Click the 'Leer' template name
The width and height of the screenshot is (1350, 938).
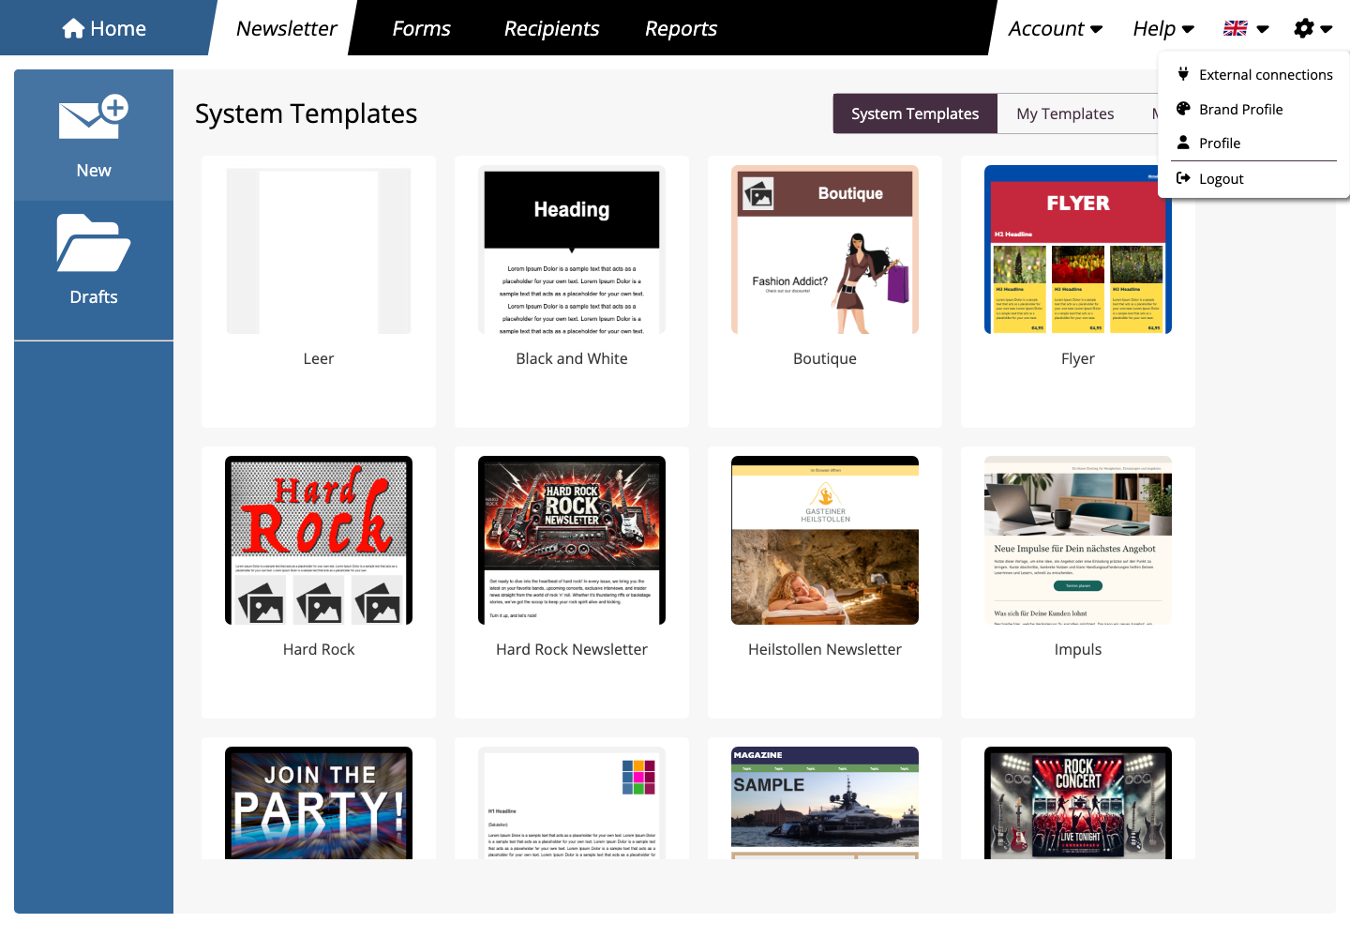tap(319, 358)
